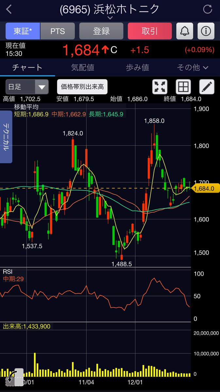Tap the (+0.09%) change percentage
The height and width of the screenshot is (392, 220).
point(200,50)
